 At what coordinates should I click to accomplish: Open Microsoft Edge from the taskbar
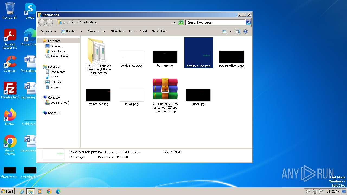coord(58,191)
